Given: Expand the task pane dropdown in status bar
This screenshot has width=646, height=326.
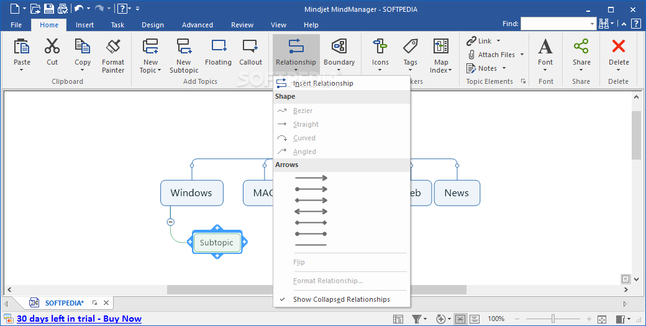Looking at the screenshot, I should click(x=629, y=319).
